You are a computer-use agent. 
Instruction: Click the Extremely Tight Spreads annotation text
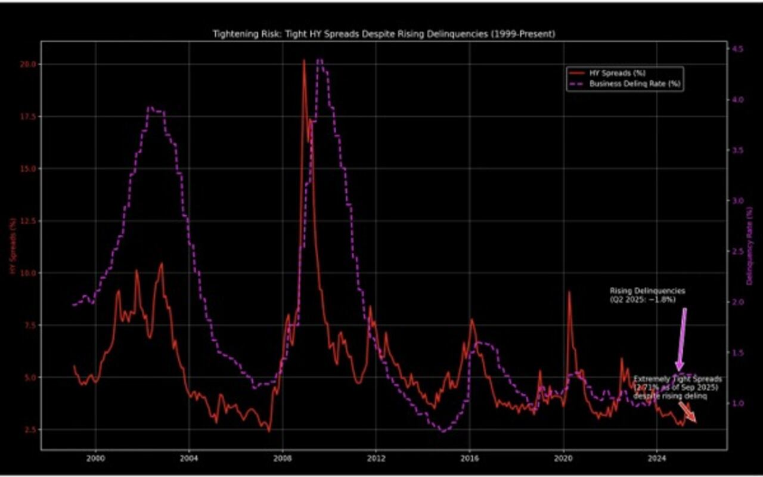pos(677,387)
